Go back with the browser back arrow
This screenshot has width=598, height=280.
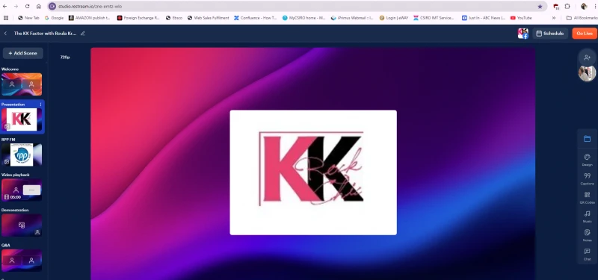pyautogui.click(x=4, y=7)
